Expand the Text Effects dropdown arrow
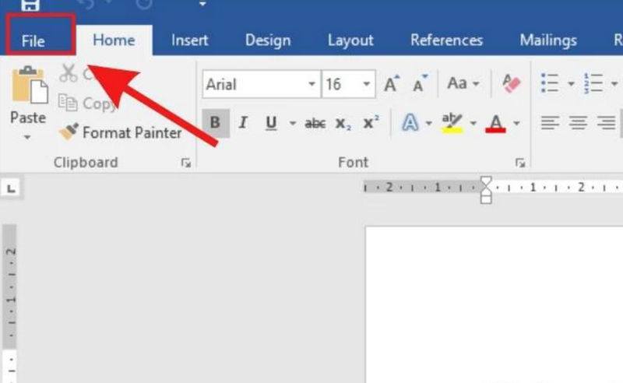 click(x=429, y=123)
